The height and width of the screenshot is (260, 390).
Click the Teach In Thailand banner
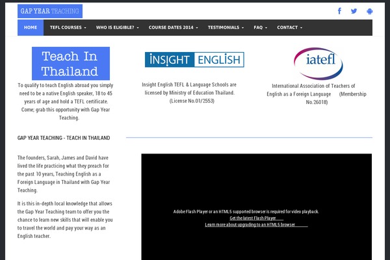click(71, 64)
